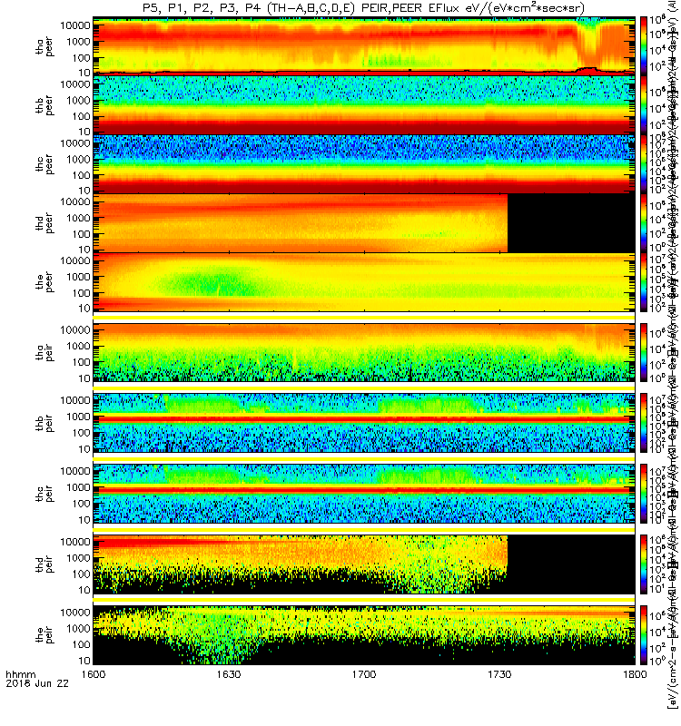The image size is (681, 726).
Task: Click the plot title mentioning PEIR,PEER EFlux
Action: pyautogui.click(x=364, y=8)
